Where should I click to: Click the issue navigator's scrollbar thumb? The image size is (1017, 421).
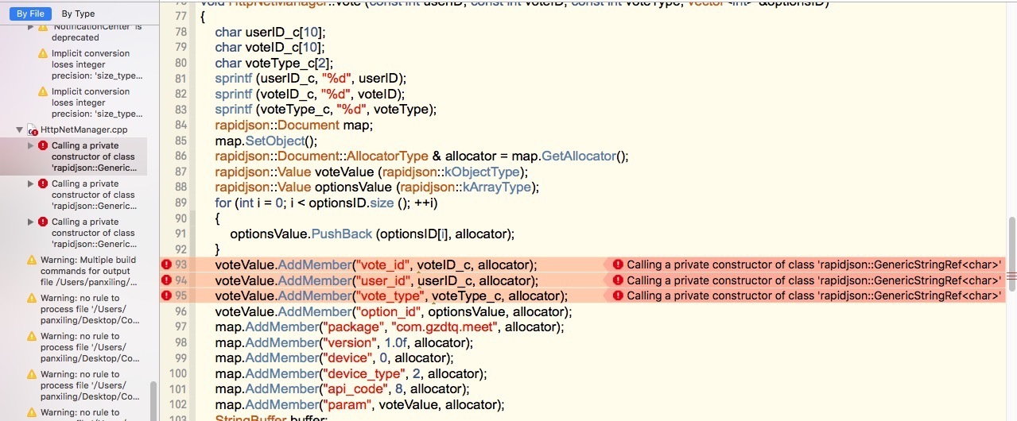[x=153, y=401]
